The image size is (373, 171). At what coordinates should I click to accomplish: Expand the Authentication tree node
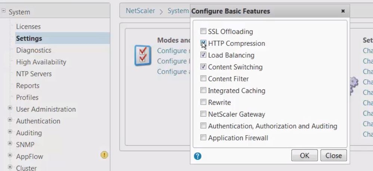[x=10, y=120]
